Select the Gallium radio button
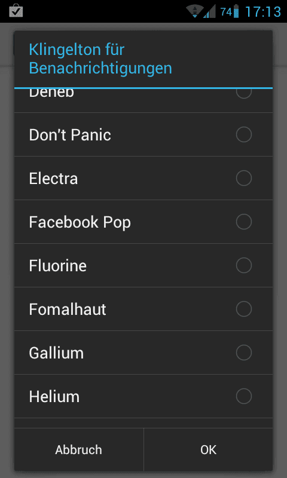This screenshot has height=478, width=287. point(244,353)
